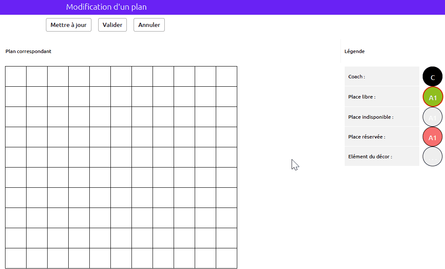Click the Modification d'un plan title
The width and height of the screenshot is (445, 269).
coord(107,7)
